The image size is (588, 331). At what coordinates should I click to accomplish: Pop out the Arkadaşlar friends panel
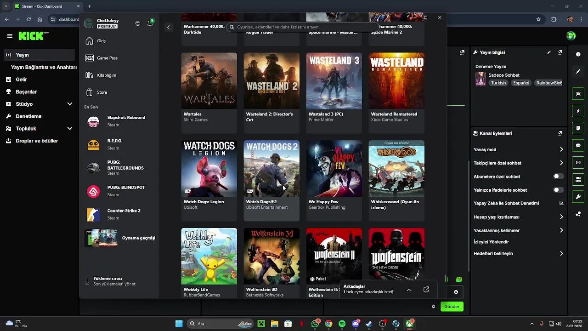[x=426, y=289]
